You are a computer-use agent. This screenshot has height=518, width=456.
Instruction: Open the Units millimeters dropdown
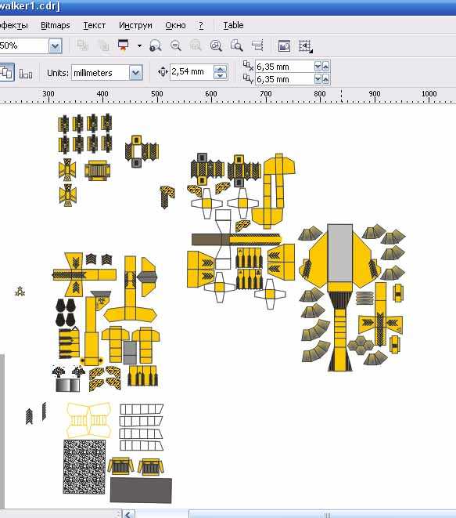point(135,73)
